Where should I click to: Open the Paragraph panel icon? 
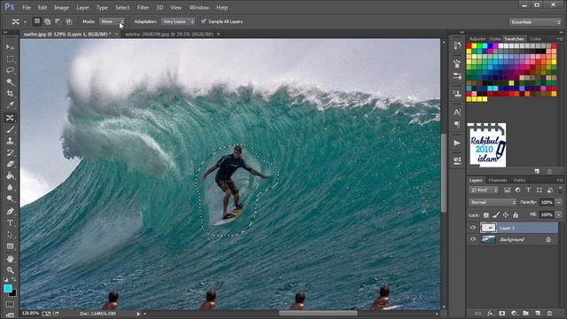tap(457, 124)
